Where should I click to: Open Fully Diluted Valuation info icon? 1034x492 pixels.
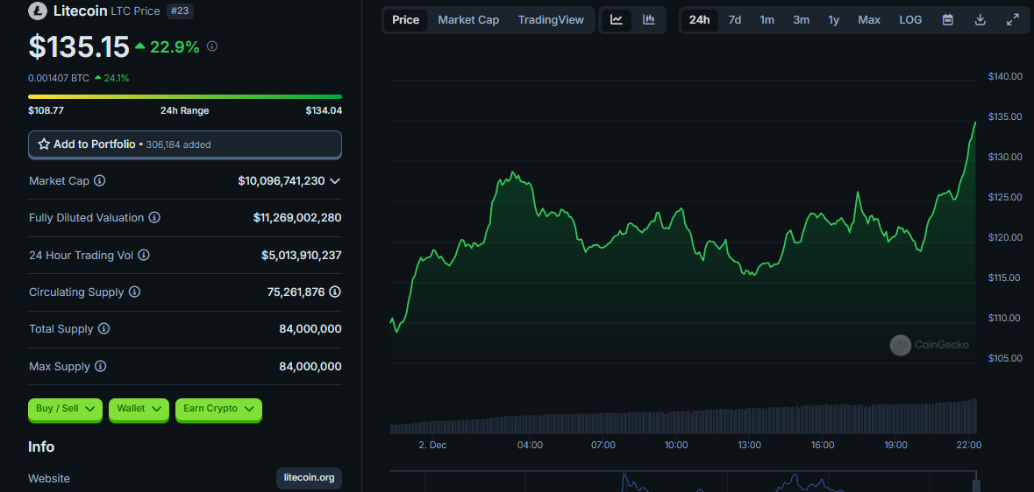point(154,217)
